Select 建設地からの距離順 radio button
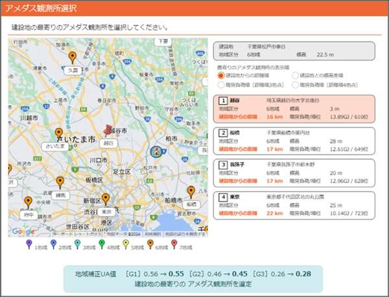This screenshot has width=389, height=297. coord(221,76)
